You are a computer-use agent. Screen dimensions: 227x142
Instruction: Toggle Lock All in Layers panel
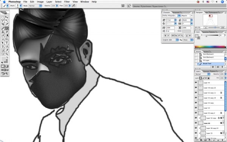click(208, 78)
